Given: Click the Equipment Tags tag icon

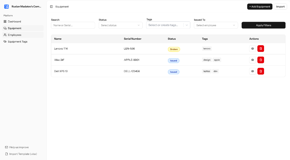Looking at the screenshot, I should (5, 42).
